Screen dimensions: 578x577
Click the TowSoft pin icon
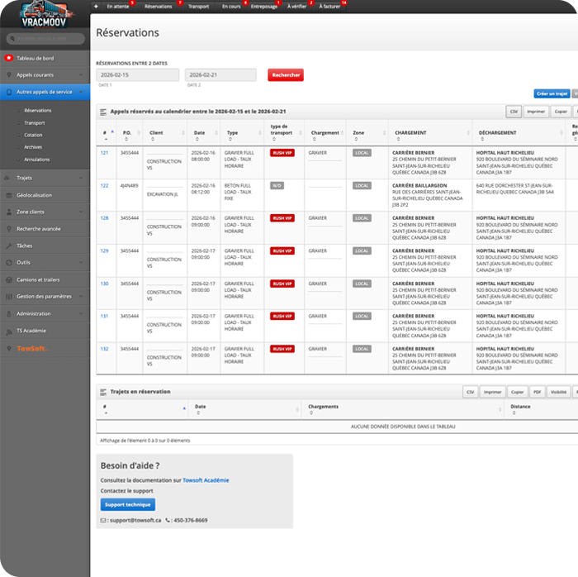click(9, 348)
